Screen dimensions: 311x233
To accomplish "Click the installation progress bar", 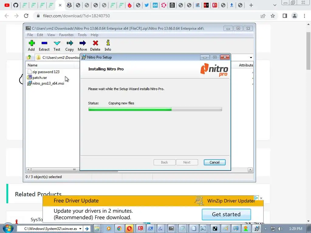I will 155,109.
